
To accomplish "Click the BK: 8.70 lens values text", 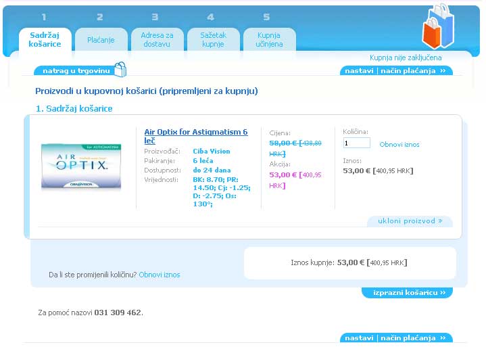I will [x=221, y=191].
